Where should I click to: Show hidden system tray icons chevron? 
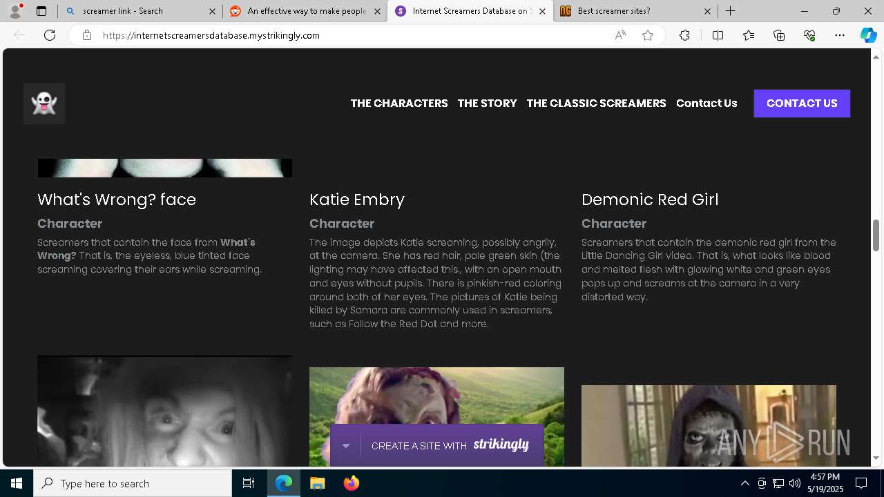point(744,483)
